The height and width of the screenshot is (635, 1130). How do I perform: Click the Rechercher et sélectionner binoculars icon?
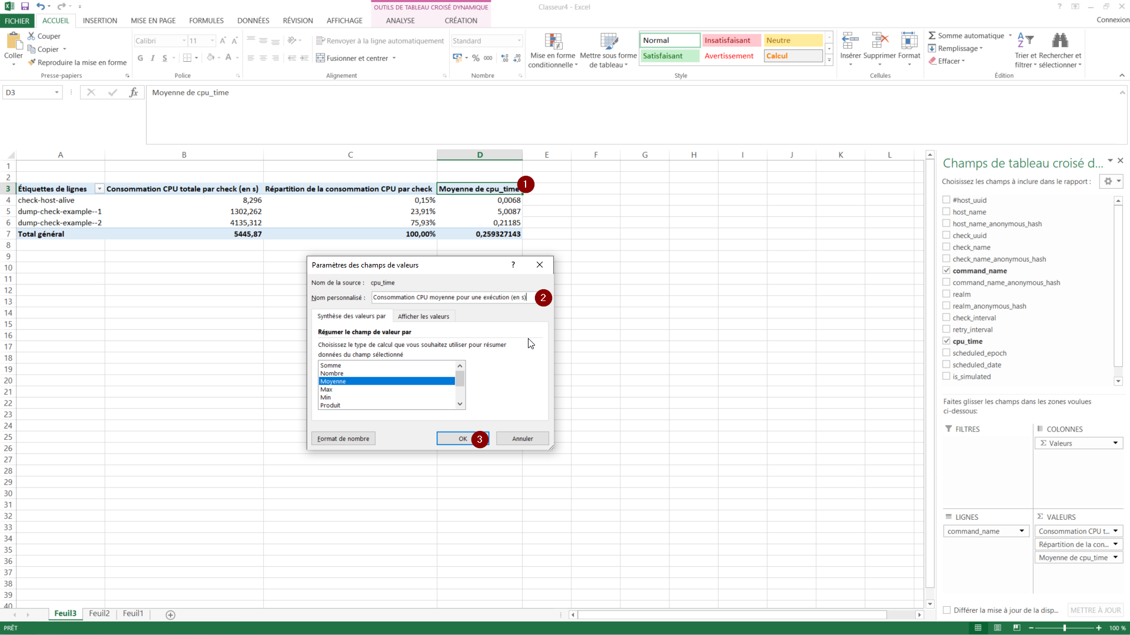[1060, 41]
